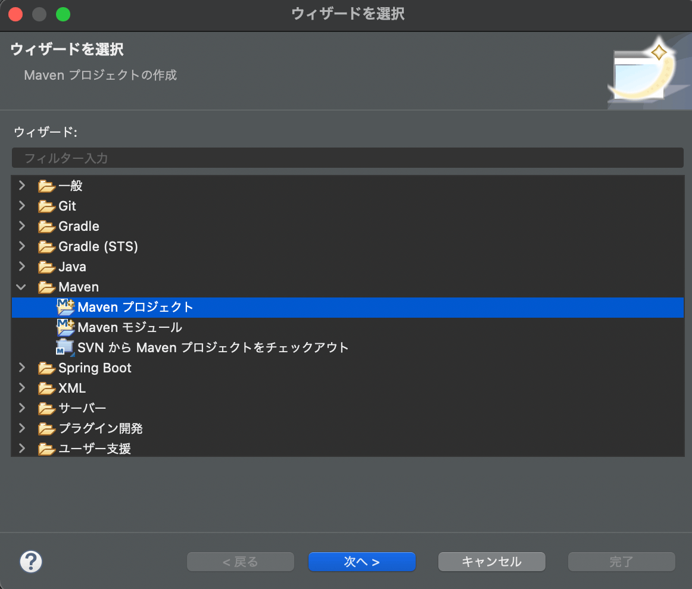Close the dialog with the red button
The image size is (692, 589).
point(15,14)
